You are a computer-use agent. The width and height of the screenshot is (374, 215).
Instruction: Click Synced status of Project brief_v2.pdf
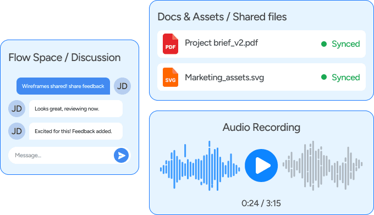click(345, 44)
